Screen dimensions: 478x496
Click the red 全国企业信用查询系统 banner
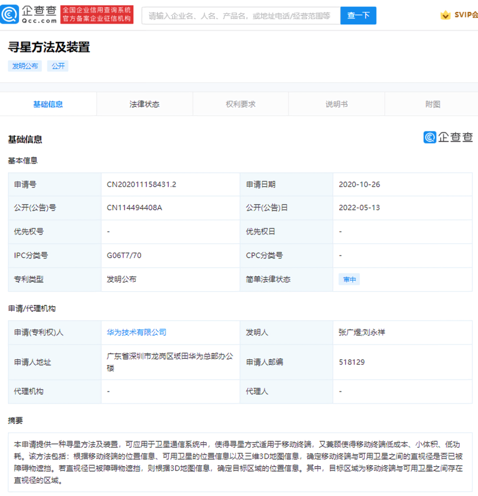point(97,14)
